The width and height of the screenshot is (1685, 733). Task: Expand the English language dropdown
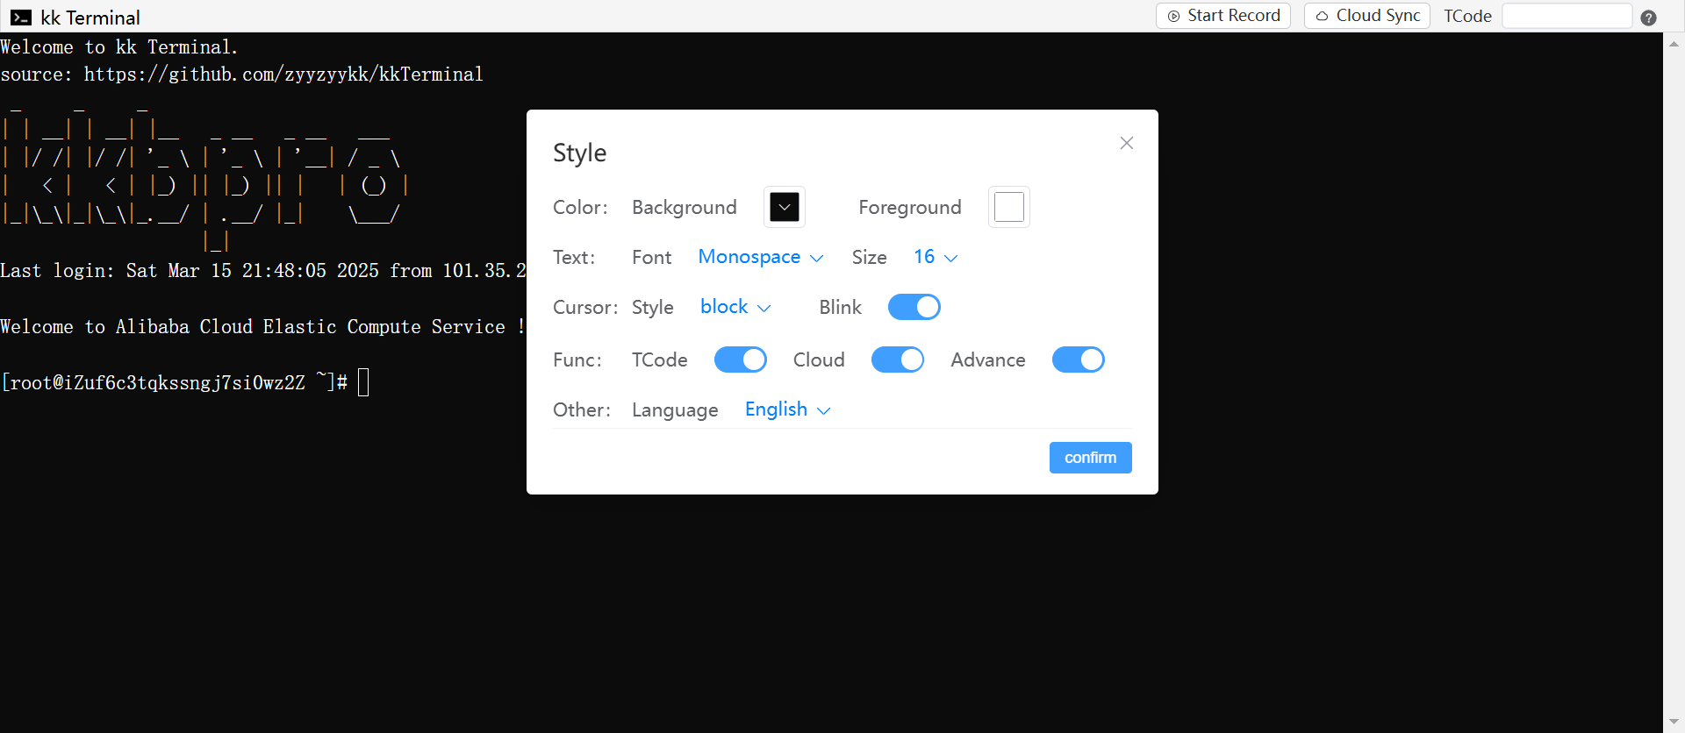(787, 409)
